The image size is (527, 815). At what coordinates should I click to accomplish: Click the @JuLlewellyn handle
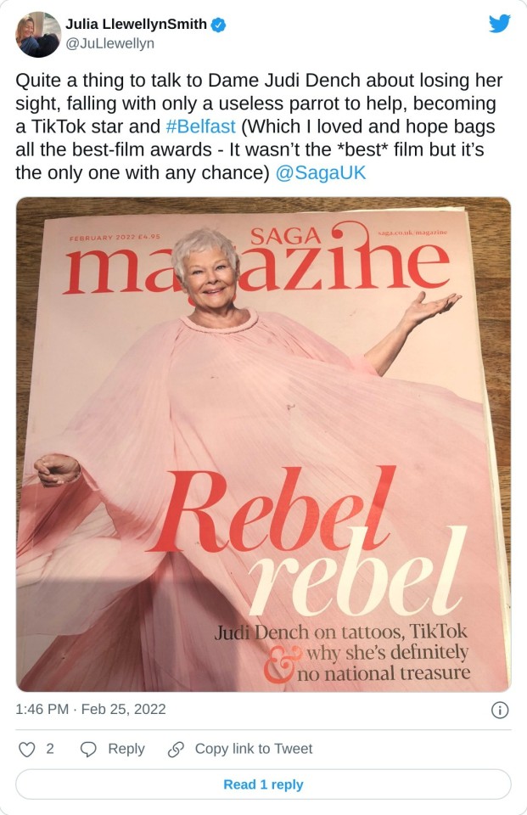click(109, 43)
